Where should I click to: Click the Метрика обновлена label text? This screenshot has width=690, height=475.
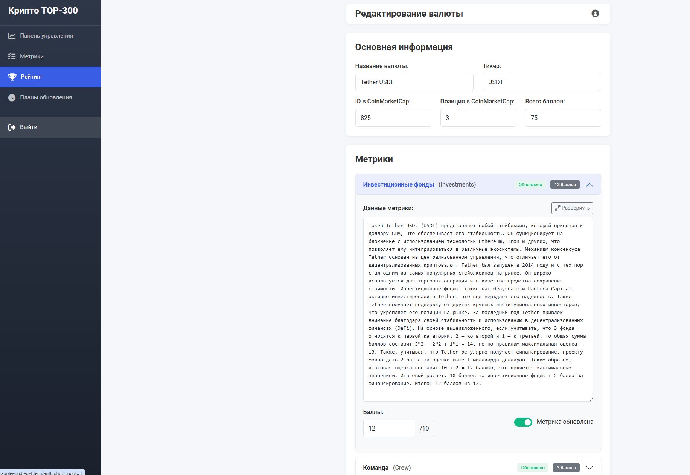(x=565, y=422)
